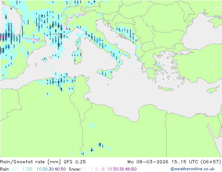This screenshot has height=172, width=222.
Task: Click the island of Corsica on map
Action: tap(78, 42)
